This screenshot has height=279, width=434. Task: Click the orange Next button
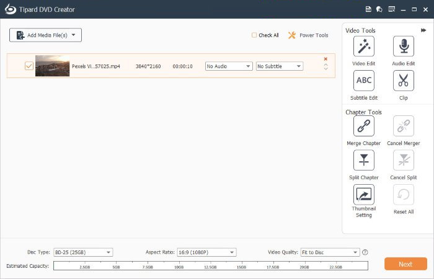tap(405, 264)
